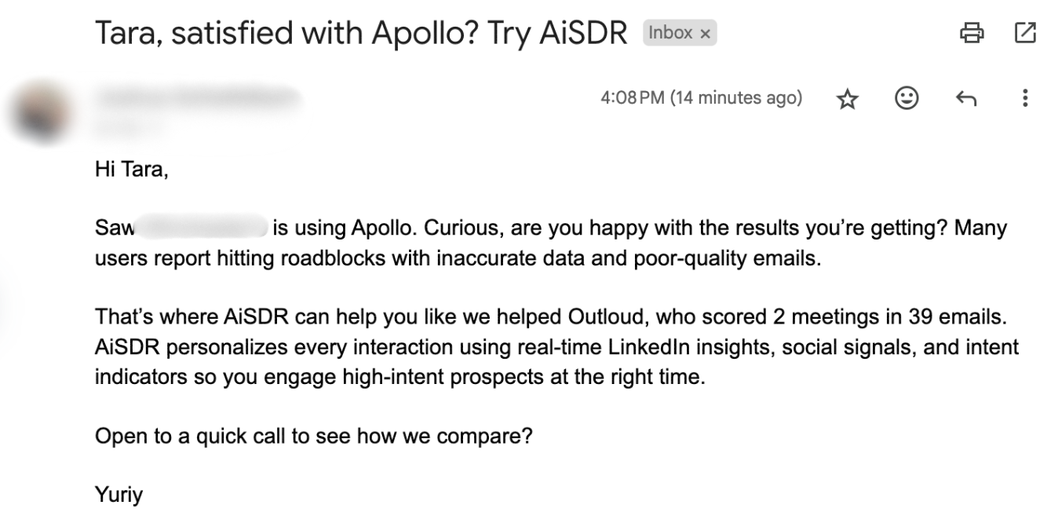The image size is (1058, 523).
Task: Click the word "Outloud" in the body
Action: (604, 317)
